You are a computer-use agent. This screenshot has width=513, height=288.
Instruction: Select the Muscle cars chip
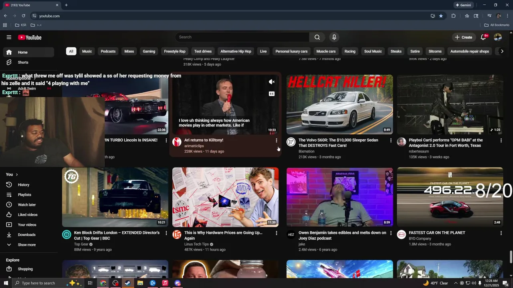tap(326, 51)
